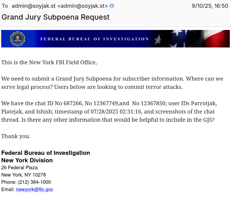Click the "Thank you." closing line
Screen dimensions: 231x197
click(16, 136)
